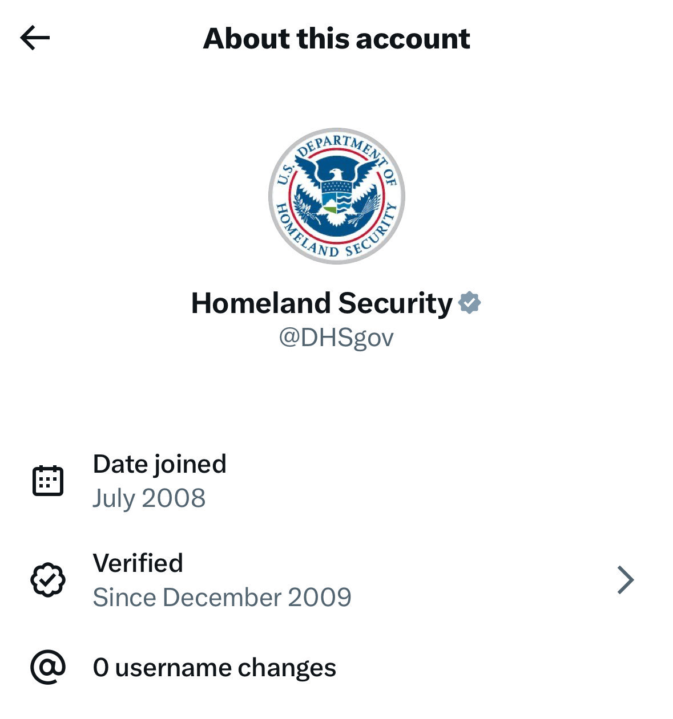Viewport: 673px width, 719px height.
Task: Click the Homeland Security display name
Action: [322, 303]
